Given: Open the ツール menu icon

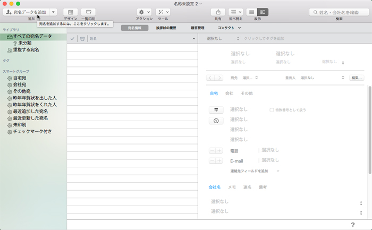Looking at the screenshot, I should click(163, 12).
